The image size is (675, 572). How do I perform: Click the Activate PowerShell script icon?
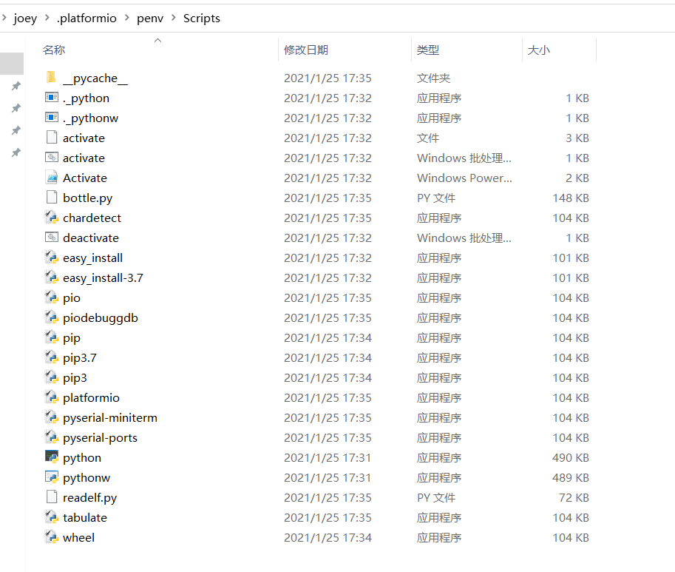click(51, 178)
